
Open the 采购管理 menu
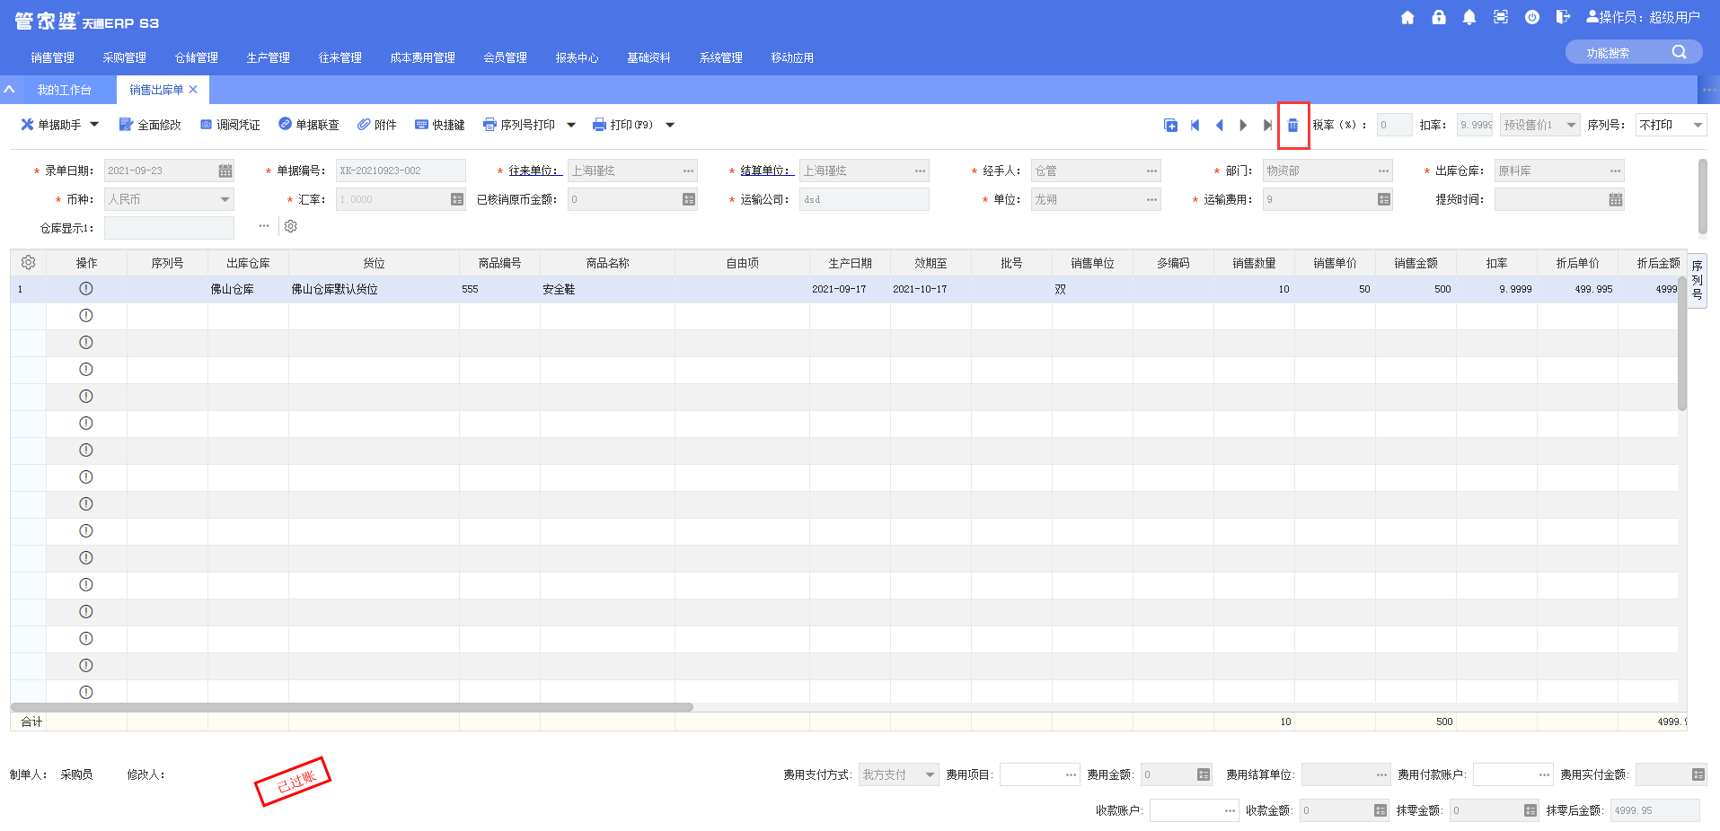pos(125,57)
